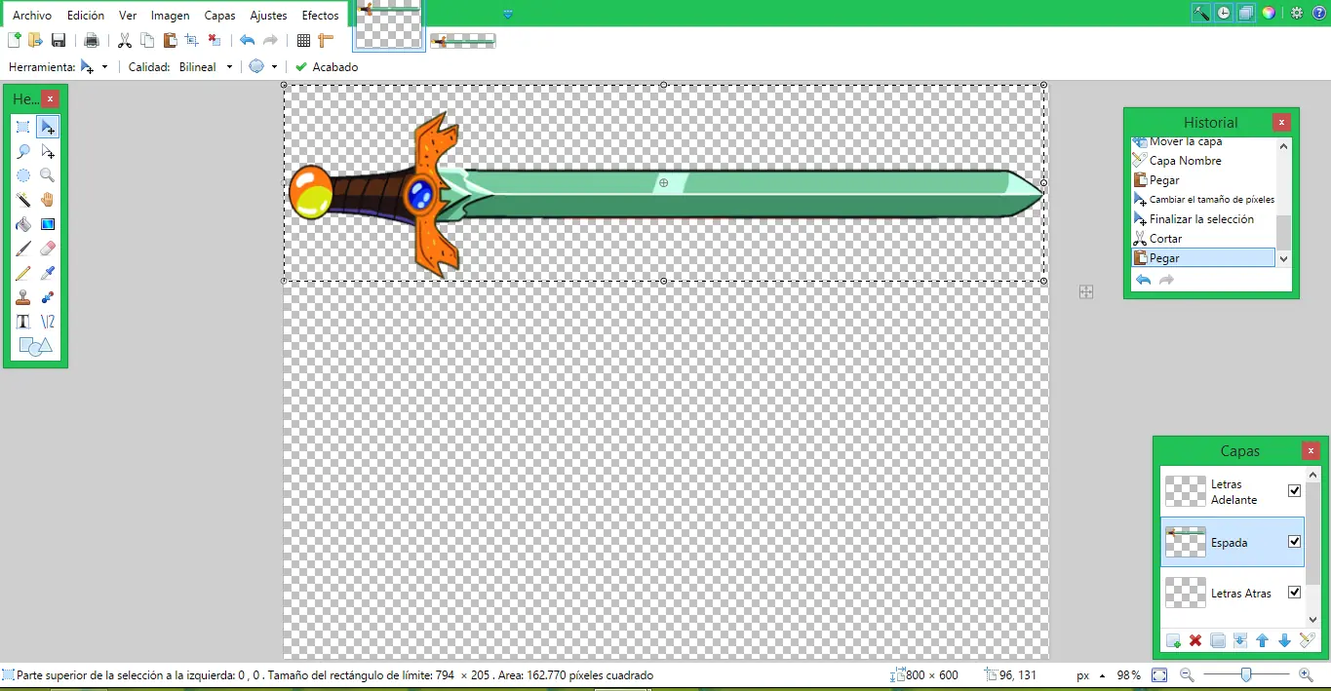1331x691 pixels.
Task: Select the Text tool
Action: click(23, 321)
